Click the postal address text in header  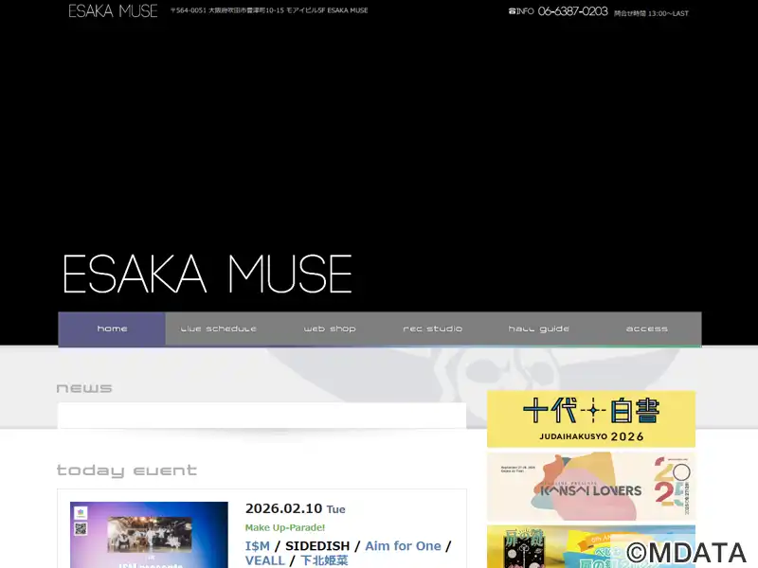point(269,10)
